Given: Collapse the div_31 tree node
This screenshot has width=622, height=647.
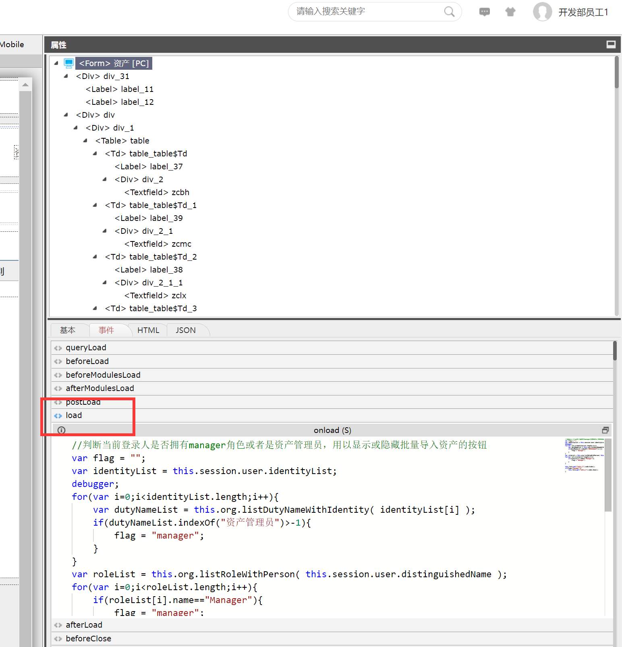Looking at the screenshot, I should (66, 76).
